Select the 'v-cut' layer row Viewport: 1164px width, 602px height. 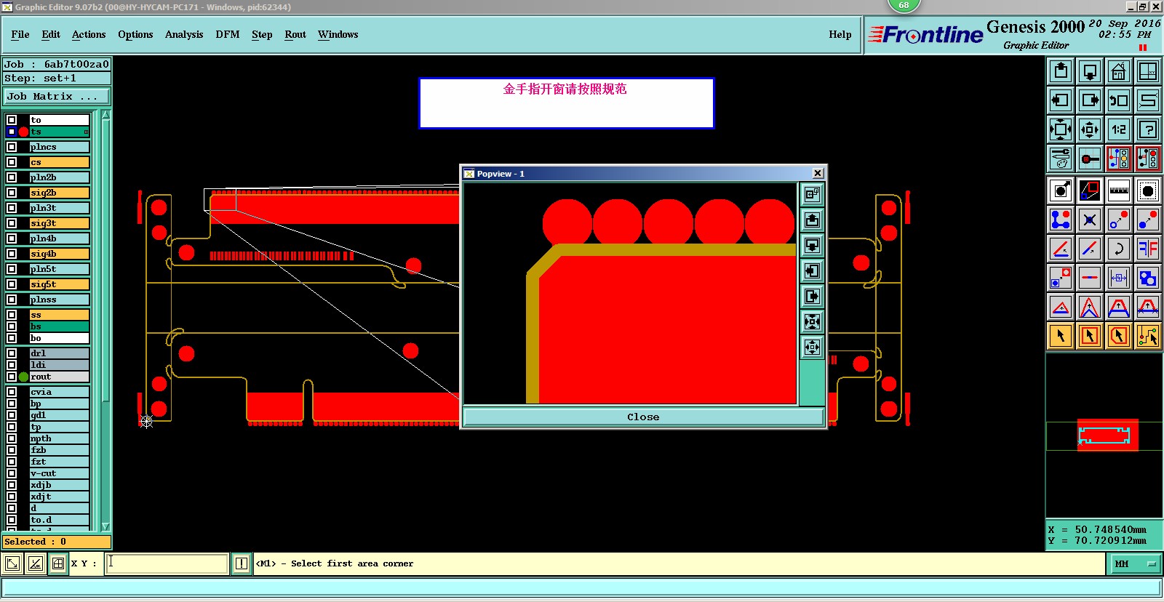tap(59, 473)
